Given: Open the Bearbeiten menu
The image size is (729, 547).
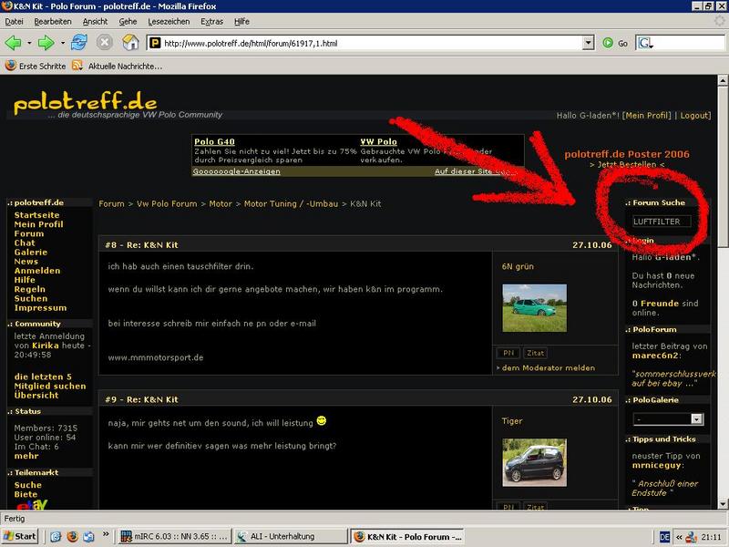Looking at the screenshot, I should click(53, 21).
